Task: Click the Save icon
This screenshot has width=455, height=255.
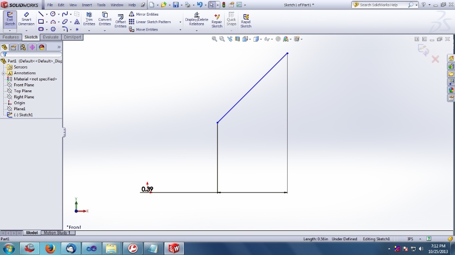Action: (176, 5)
